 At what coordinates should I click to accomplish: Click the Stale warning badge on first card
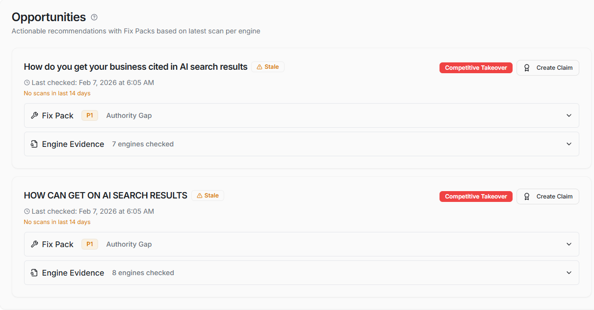268,67
